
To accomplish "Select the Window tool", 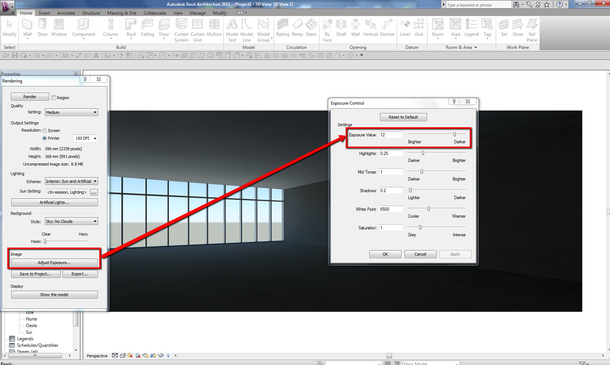I will (x=59, y=28).
